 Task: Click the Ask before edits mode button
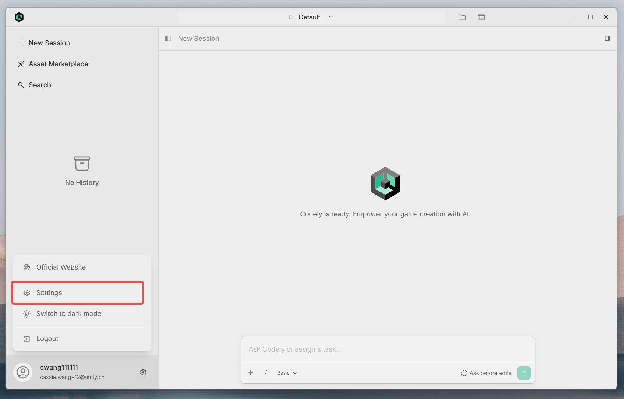(486, 373)
